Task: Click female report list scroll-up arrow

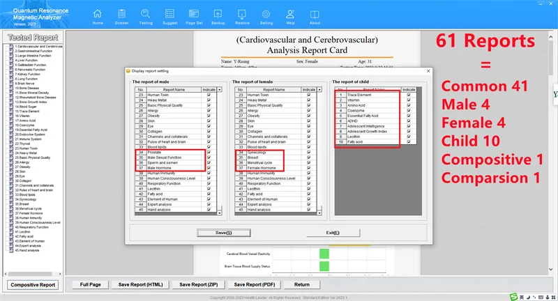Action: 319,90
